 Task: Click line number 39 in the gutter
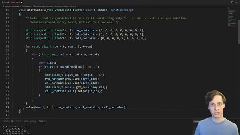pyautogui.click(x=7, y=107)
